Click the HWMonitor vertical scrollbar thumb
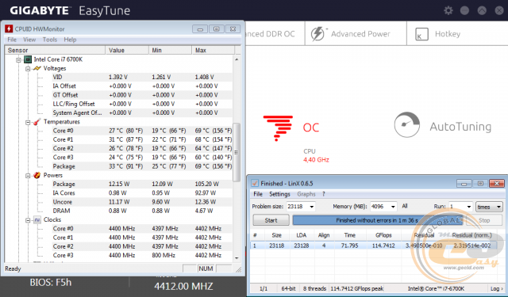The width and height of the screenshot is (508, 297). coord(237,152)
